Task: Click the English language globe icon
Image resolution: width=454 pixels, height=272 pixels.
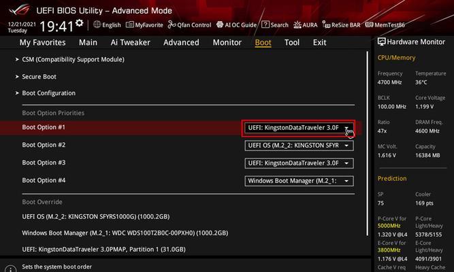Action: (x=97, y=24)
